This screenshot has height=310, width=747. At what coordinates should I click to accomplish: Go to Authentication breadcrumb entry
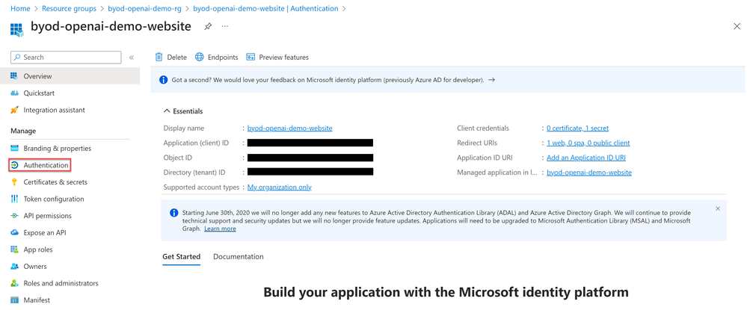[266, 8]
